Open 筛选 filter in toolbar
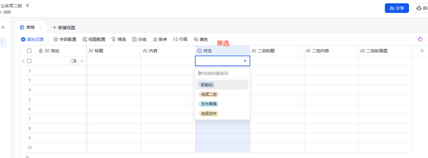This screenshot has height=158, width=428. click(118, 39)
